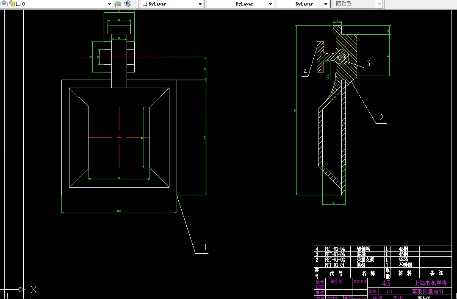Open the ByLayer lineweight dropdown

pos(326,4)
